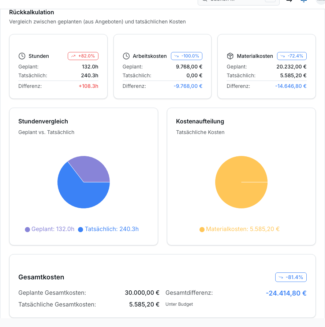
Task: Click legend text 'Materialkosten: 5.585,20 €'
Action: point(243,229)
